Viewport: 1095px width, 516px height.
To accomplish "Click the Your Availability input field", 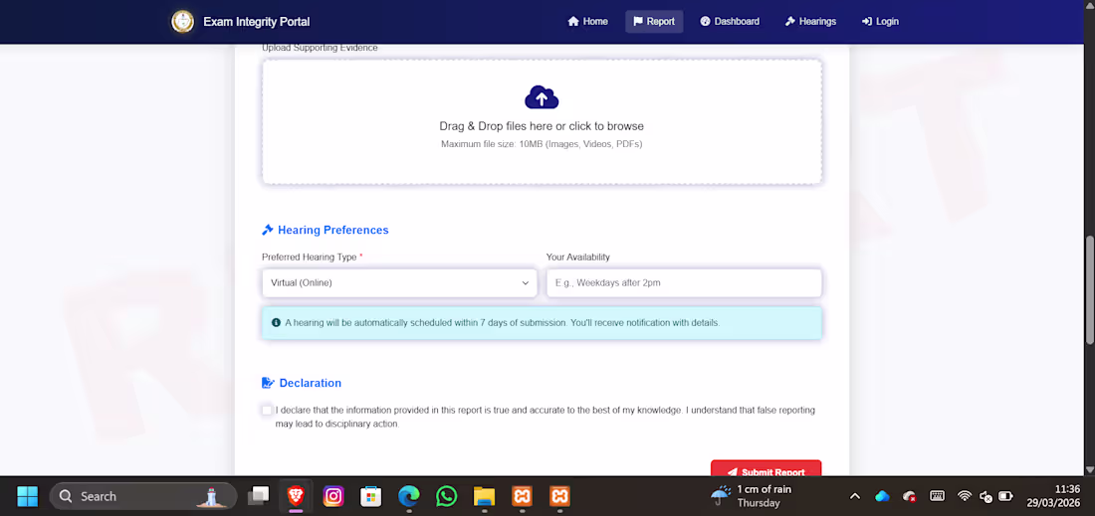I will point(684,283).
